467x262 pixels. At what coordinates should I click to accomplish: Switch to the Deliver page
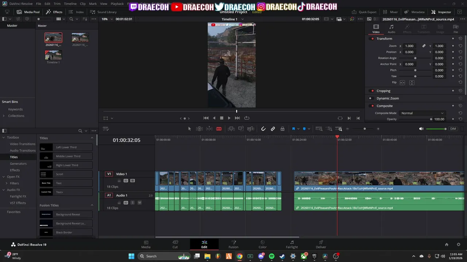point(321,245)
